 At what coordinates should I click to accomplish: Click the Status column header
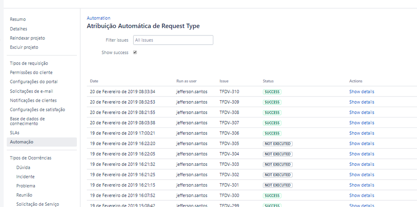(268, 81)
